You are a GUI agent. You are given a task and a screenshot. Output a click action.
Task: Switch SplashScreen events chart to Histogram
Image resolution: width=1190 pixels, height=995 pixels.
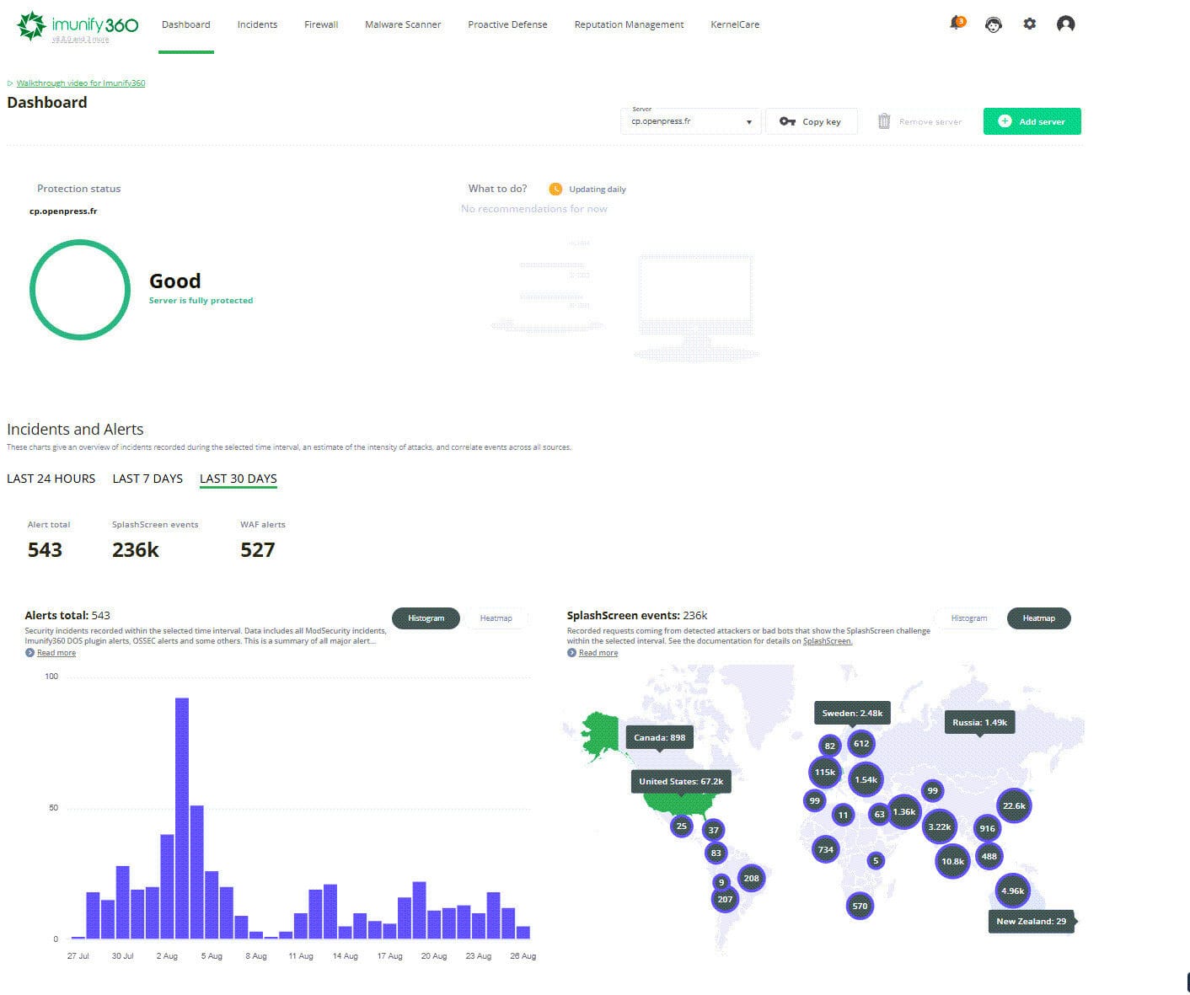969,618
